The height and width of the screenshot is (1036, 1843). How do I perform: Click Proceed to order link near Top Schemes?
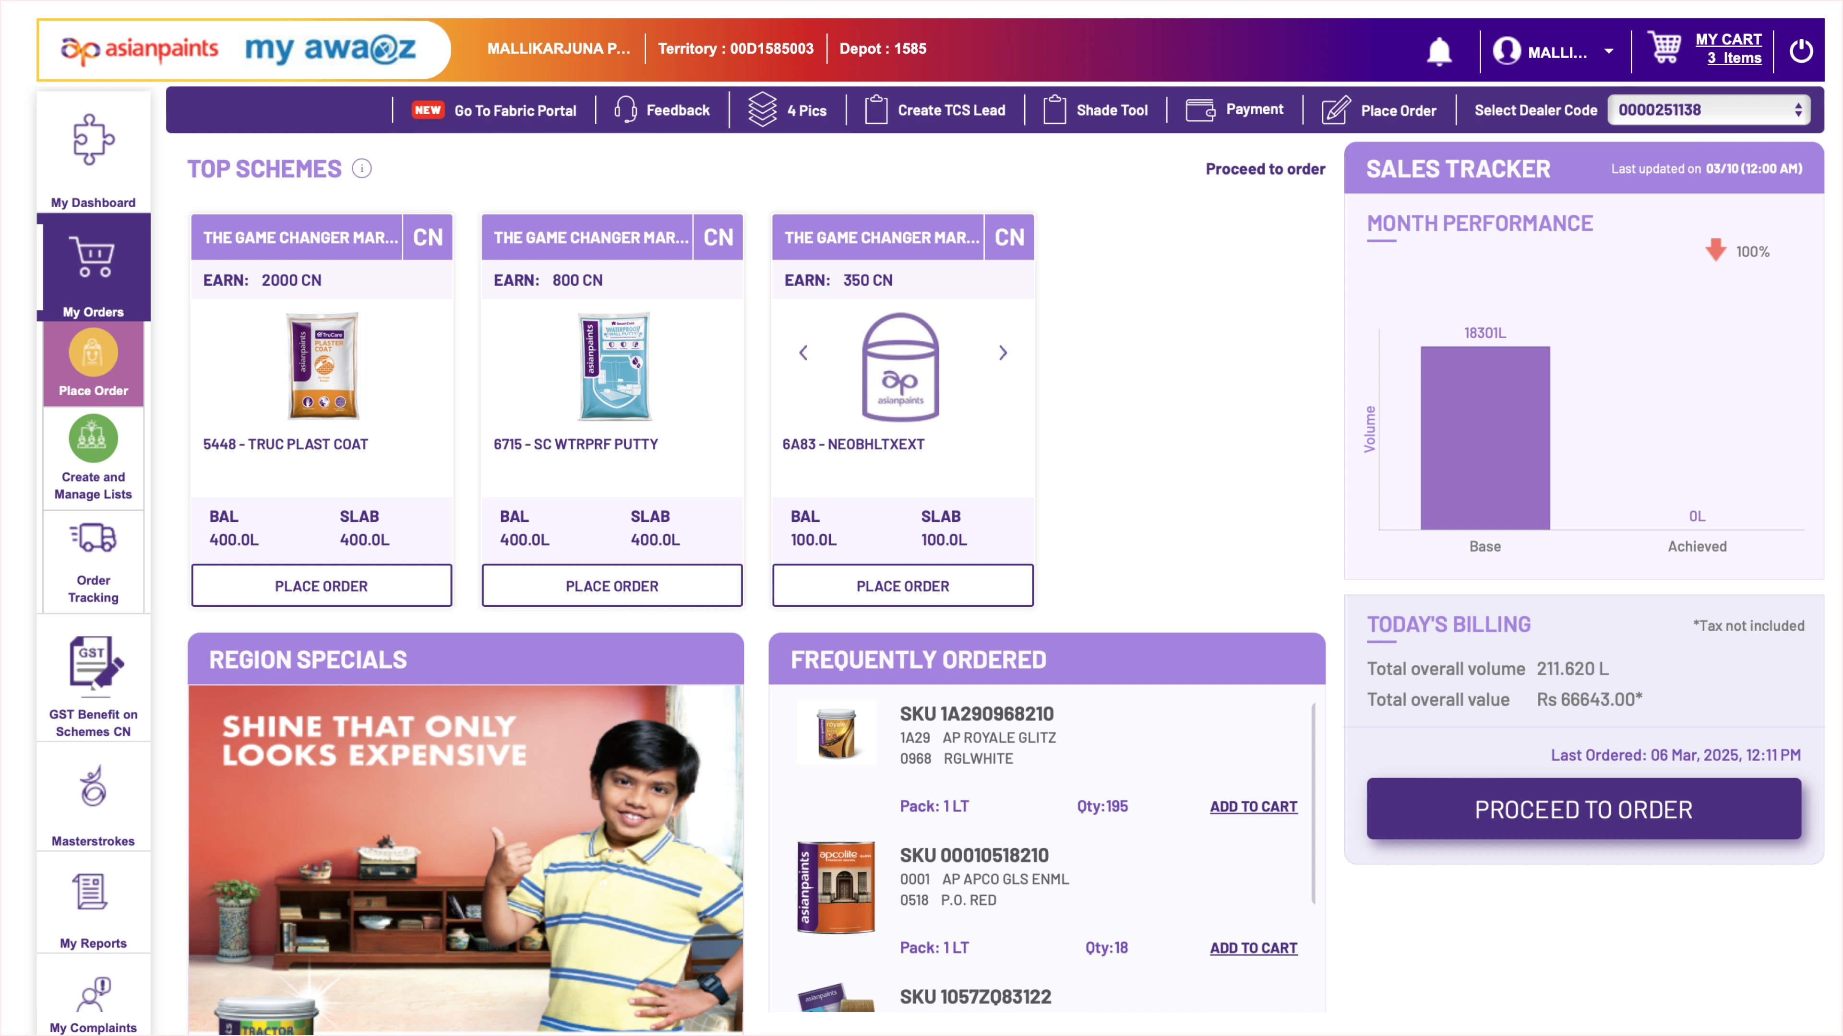[1265, 169]
